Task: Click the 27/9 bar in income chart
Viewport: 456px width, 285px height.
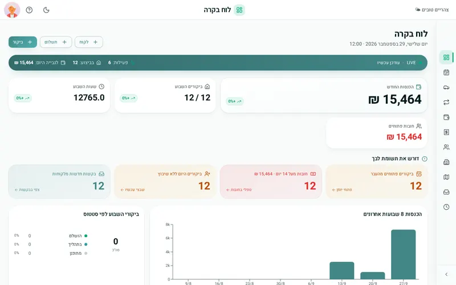Action: pos(403,254)
